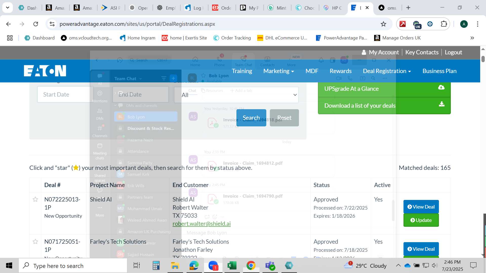Open the MDF menu item
Image resolution: width=486 pixels, height=273 pixels.
pos(312,71)
